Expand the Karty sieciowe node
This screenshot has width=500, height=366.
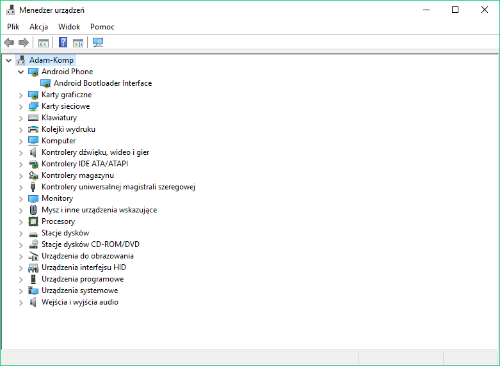(x=20, y=106)
